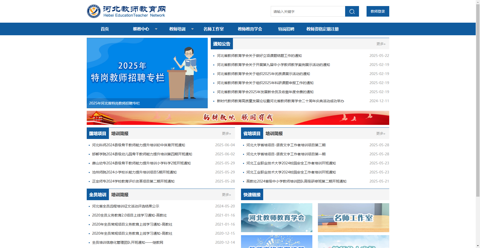Click inside the keyword search input field
The width and height of the screenshot is (480, 248).
pyautogui.click(x=308, y=11)
